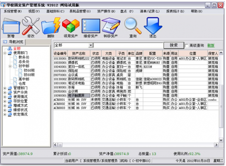Click the green 刷新 link
The image size is (226, 166).
coord(211,46)
